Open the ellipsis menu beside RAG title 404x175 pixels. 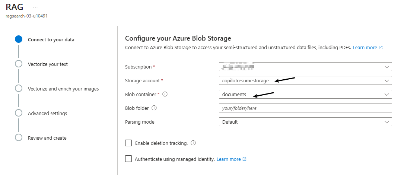coord(35,7)
